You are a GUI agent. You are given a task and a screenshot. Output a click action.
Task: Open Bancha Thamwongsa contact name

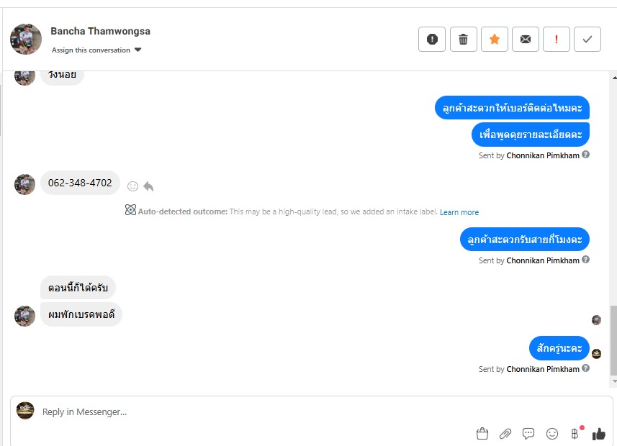pyautogui.click(x=100, y=32)
